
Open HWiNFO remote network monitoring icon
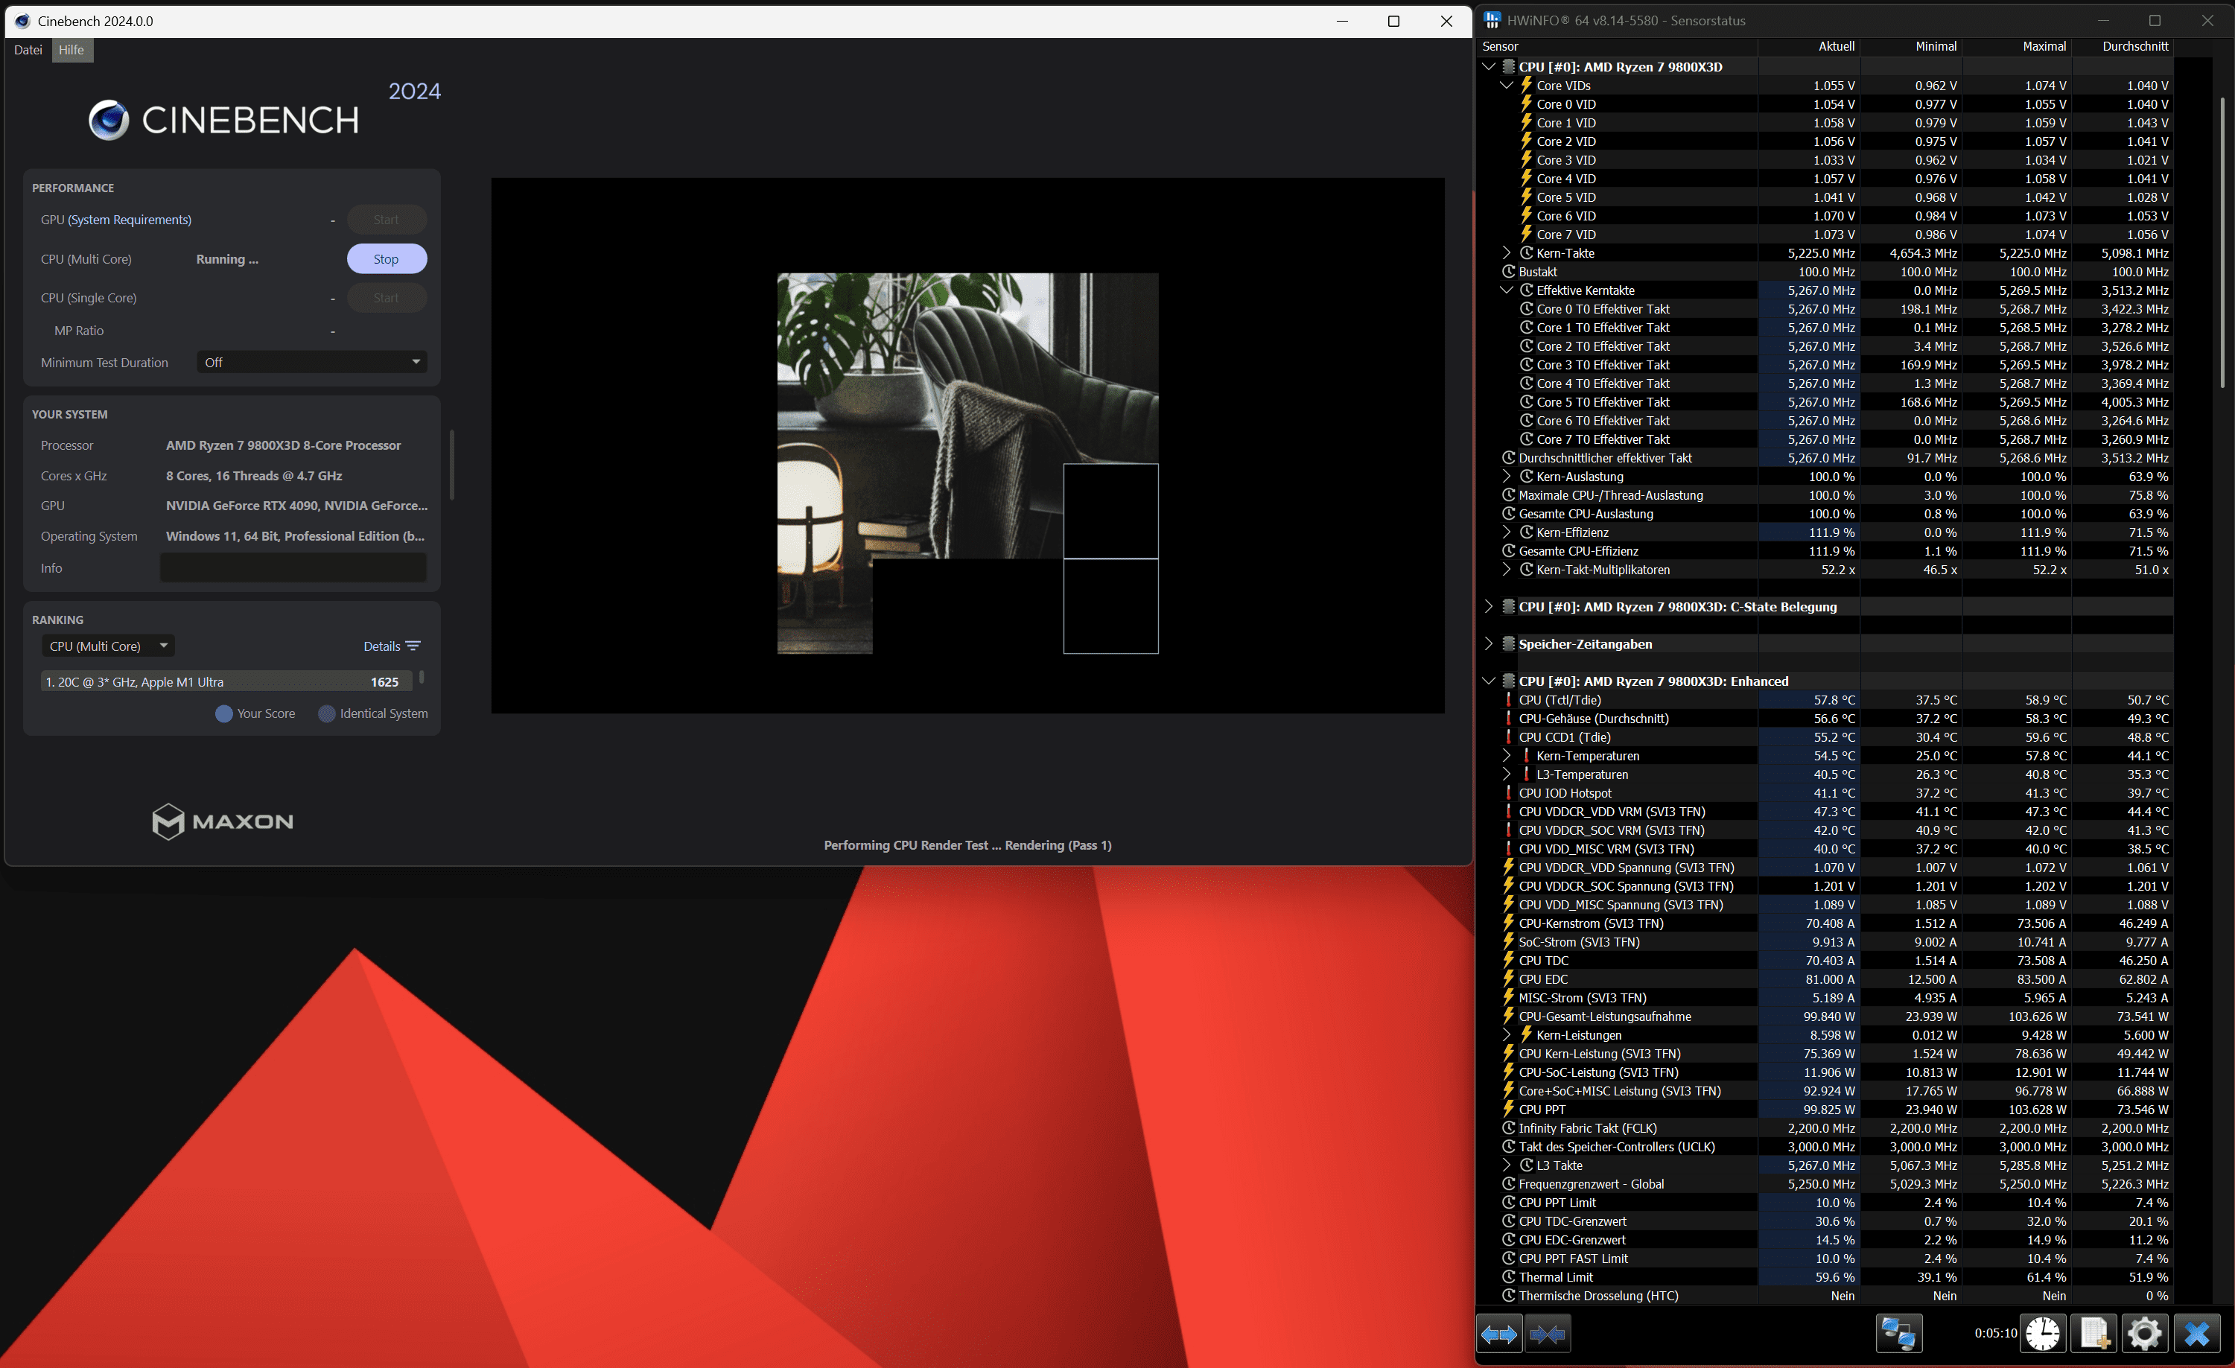tap(1898, 1334)
